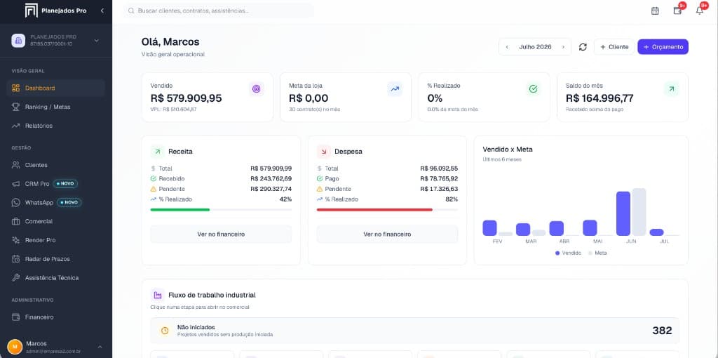Click the wrench icon for Assistência Técnica
Screen dimensions: 718x358
pyautogui.click(x=16, y=278)
